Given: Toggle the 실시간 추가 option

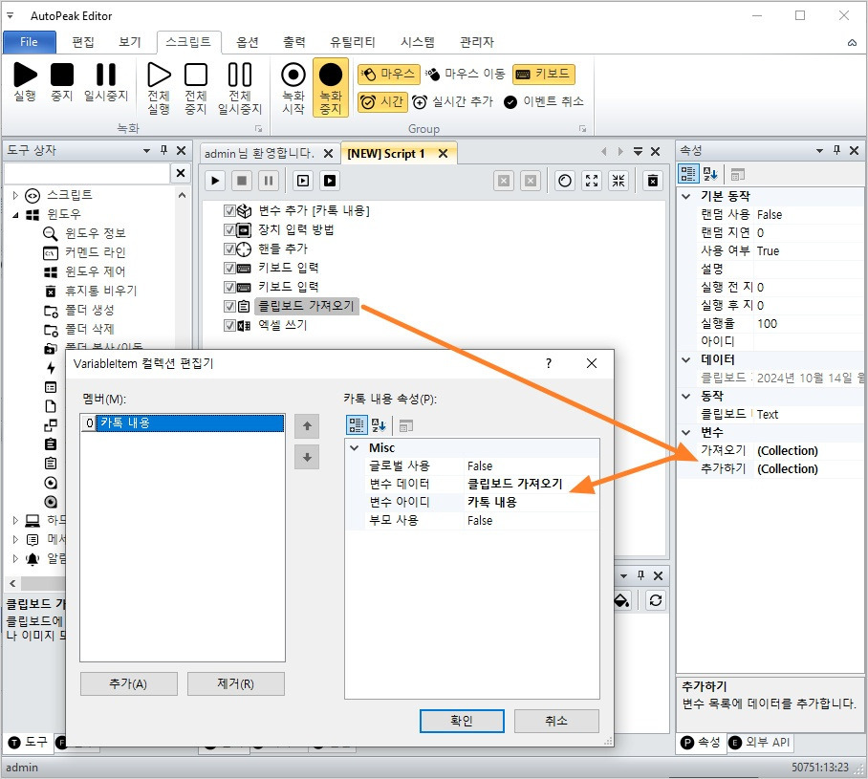Looking at the screenshot, I should [452, 102].
